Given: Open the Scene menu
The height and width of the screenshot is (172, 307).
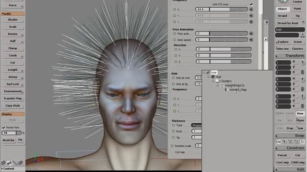Looking at the screenshot, I should tap(297, 42).
